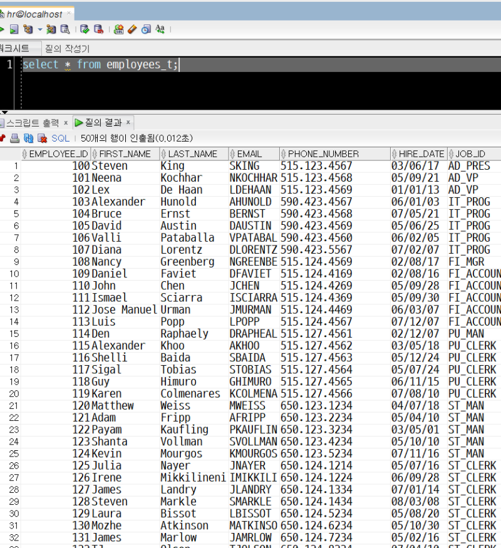Commit the transaction with green-check database icon
The image size is (501, 548).
[84, 29]
